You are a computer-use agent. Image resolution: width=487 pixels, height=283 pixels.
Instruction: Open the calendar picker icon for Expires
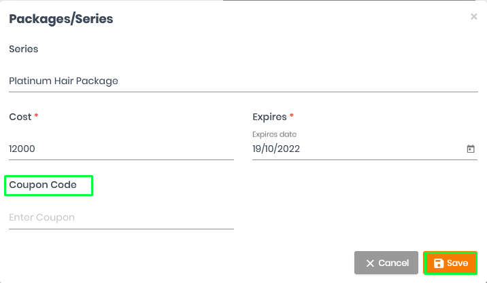[x=471, y=149]
